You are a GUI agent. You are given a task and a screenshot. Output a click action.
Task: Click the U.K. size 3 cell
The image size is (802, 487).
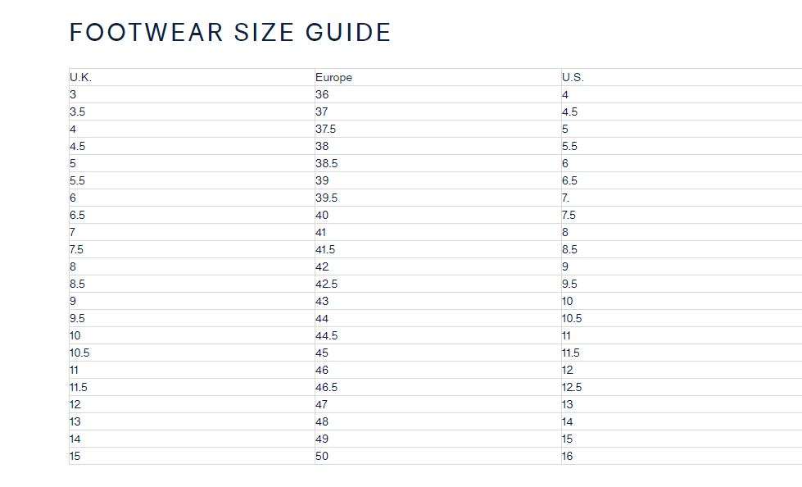(73, 94)
